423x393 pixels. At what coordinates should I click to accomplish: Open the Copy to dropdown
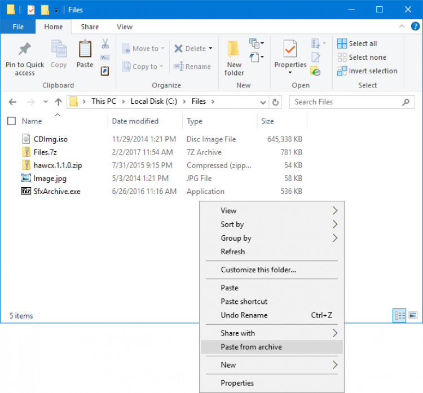(143, 67)
